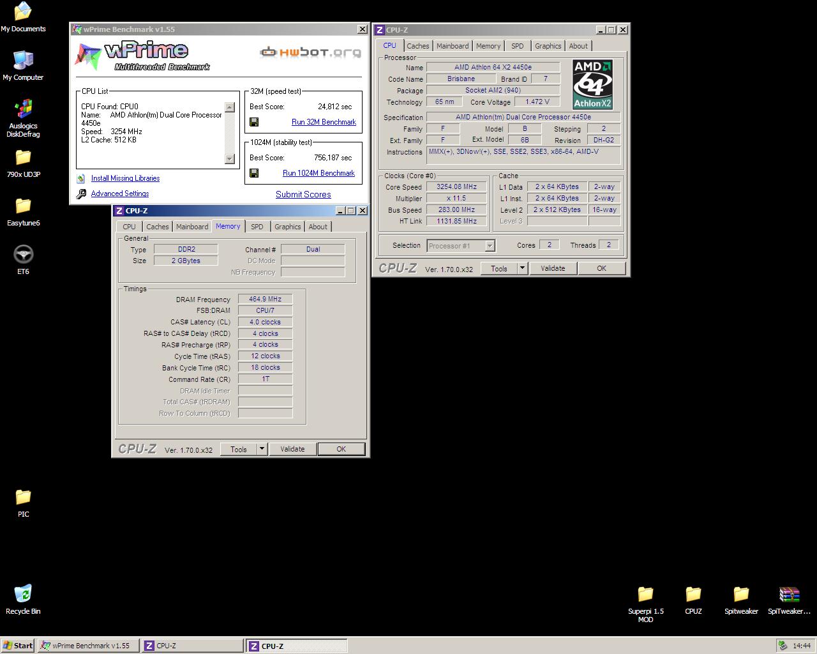Click save icon next to Run 1024M Benchmark

tap(254, 173)
